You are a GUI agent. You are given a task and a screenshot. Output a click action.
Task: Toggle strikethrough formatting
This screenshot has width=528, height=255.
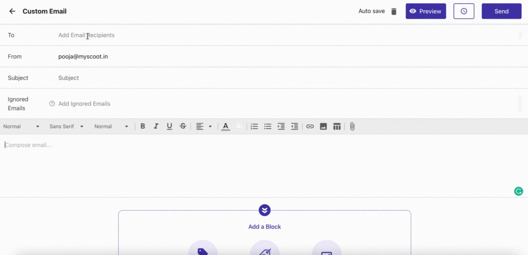183,126
